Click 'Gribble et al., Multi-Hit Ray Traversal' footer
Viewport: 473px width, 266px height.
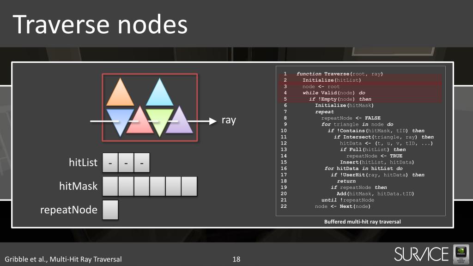click(63, 259)
